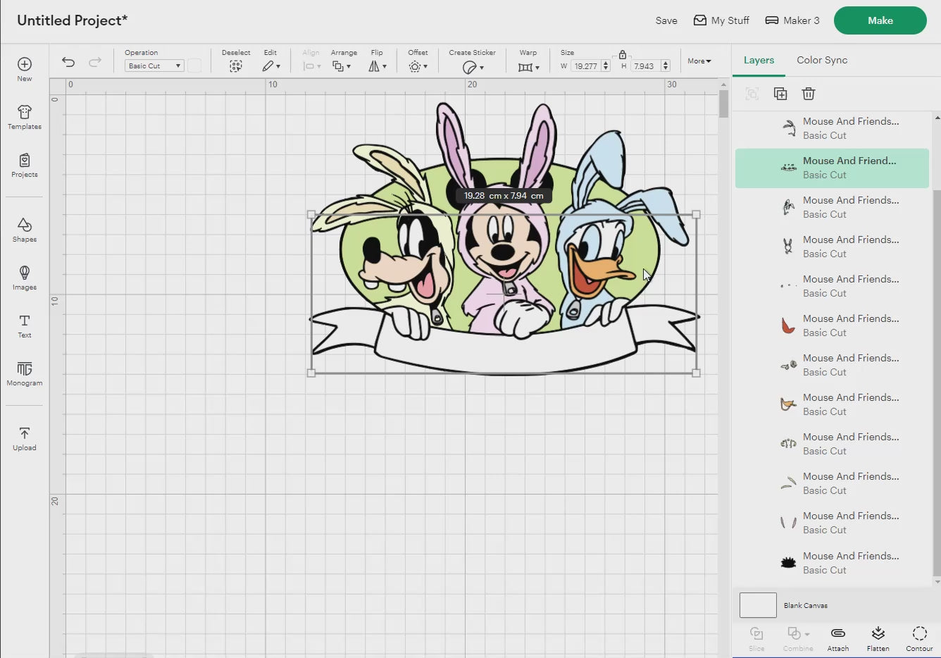Open My Stuff
This screenshot has width=941, height=658.
[x=721, y=20]
